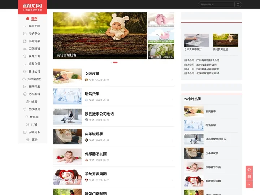This screenshot has width=260, height=195.
Task: Open the baby feet banner thumbnail
Action: pos(161,20)
